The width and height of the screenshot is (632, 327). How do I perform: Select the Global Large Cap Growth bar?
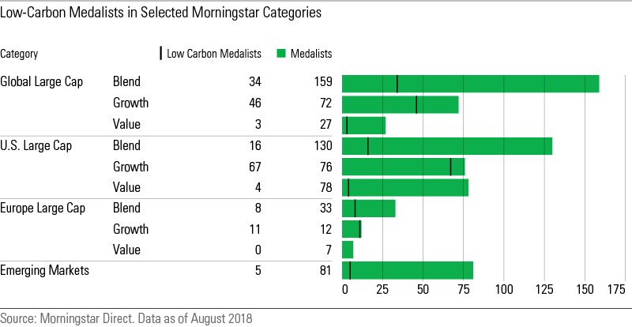(x=400, y=103)
